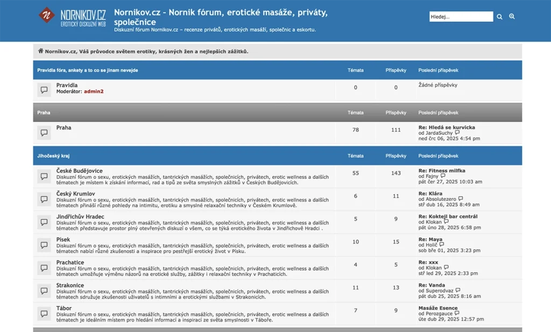551x332 pixels.
Task: Click the home icon in breadcrumb
Action: 40,51
